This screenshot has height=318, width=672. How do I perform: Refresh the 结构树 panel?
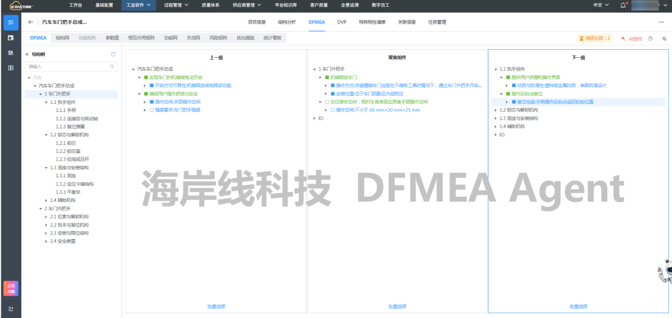click(x=113, y=55)
